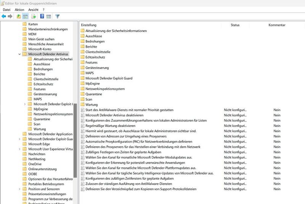Select Quarantäne in the left tree
The width and height of the screenshot is (305, 204).
click(x=42, y=119)
